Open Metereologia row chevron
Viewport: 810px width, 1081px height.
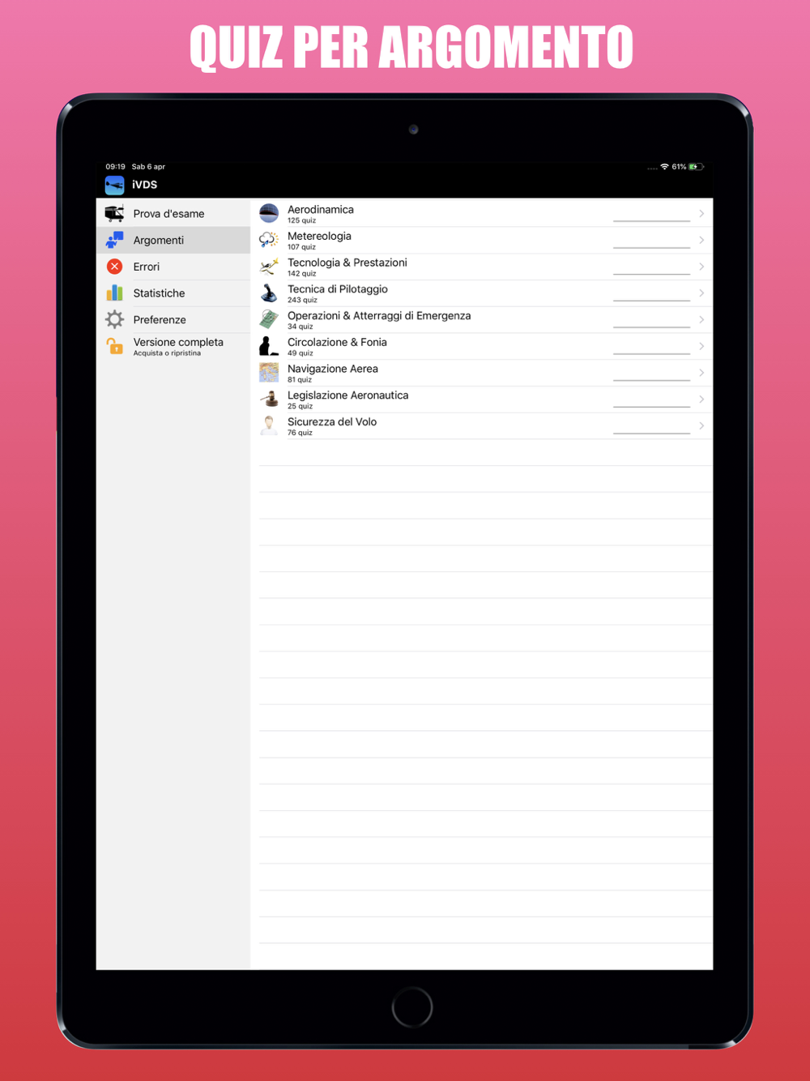click(701, 240)
